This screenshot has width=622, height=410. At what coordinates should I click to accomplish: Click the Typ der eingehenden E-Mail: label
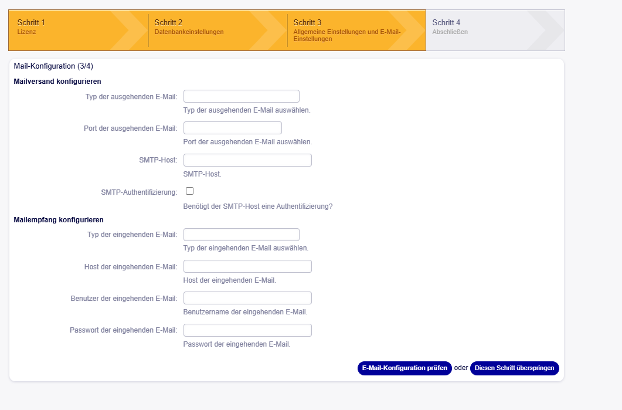coord(132,235)
